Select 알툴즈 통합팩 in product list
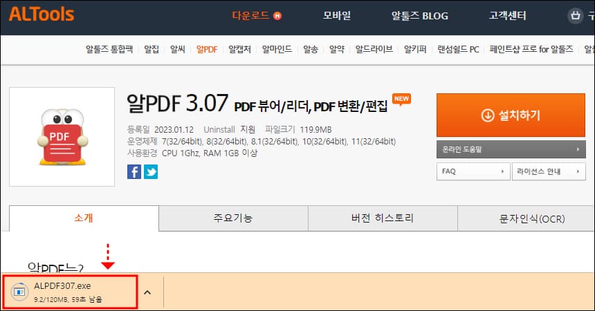 tap(109, 49)
